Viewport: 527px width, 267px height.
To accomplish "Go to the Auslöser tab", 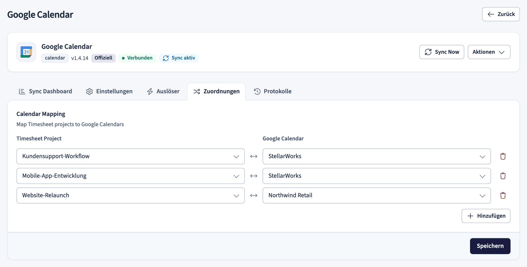I will [x=163, y=91].
